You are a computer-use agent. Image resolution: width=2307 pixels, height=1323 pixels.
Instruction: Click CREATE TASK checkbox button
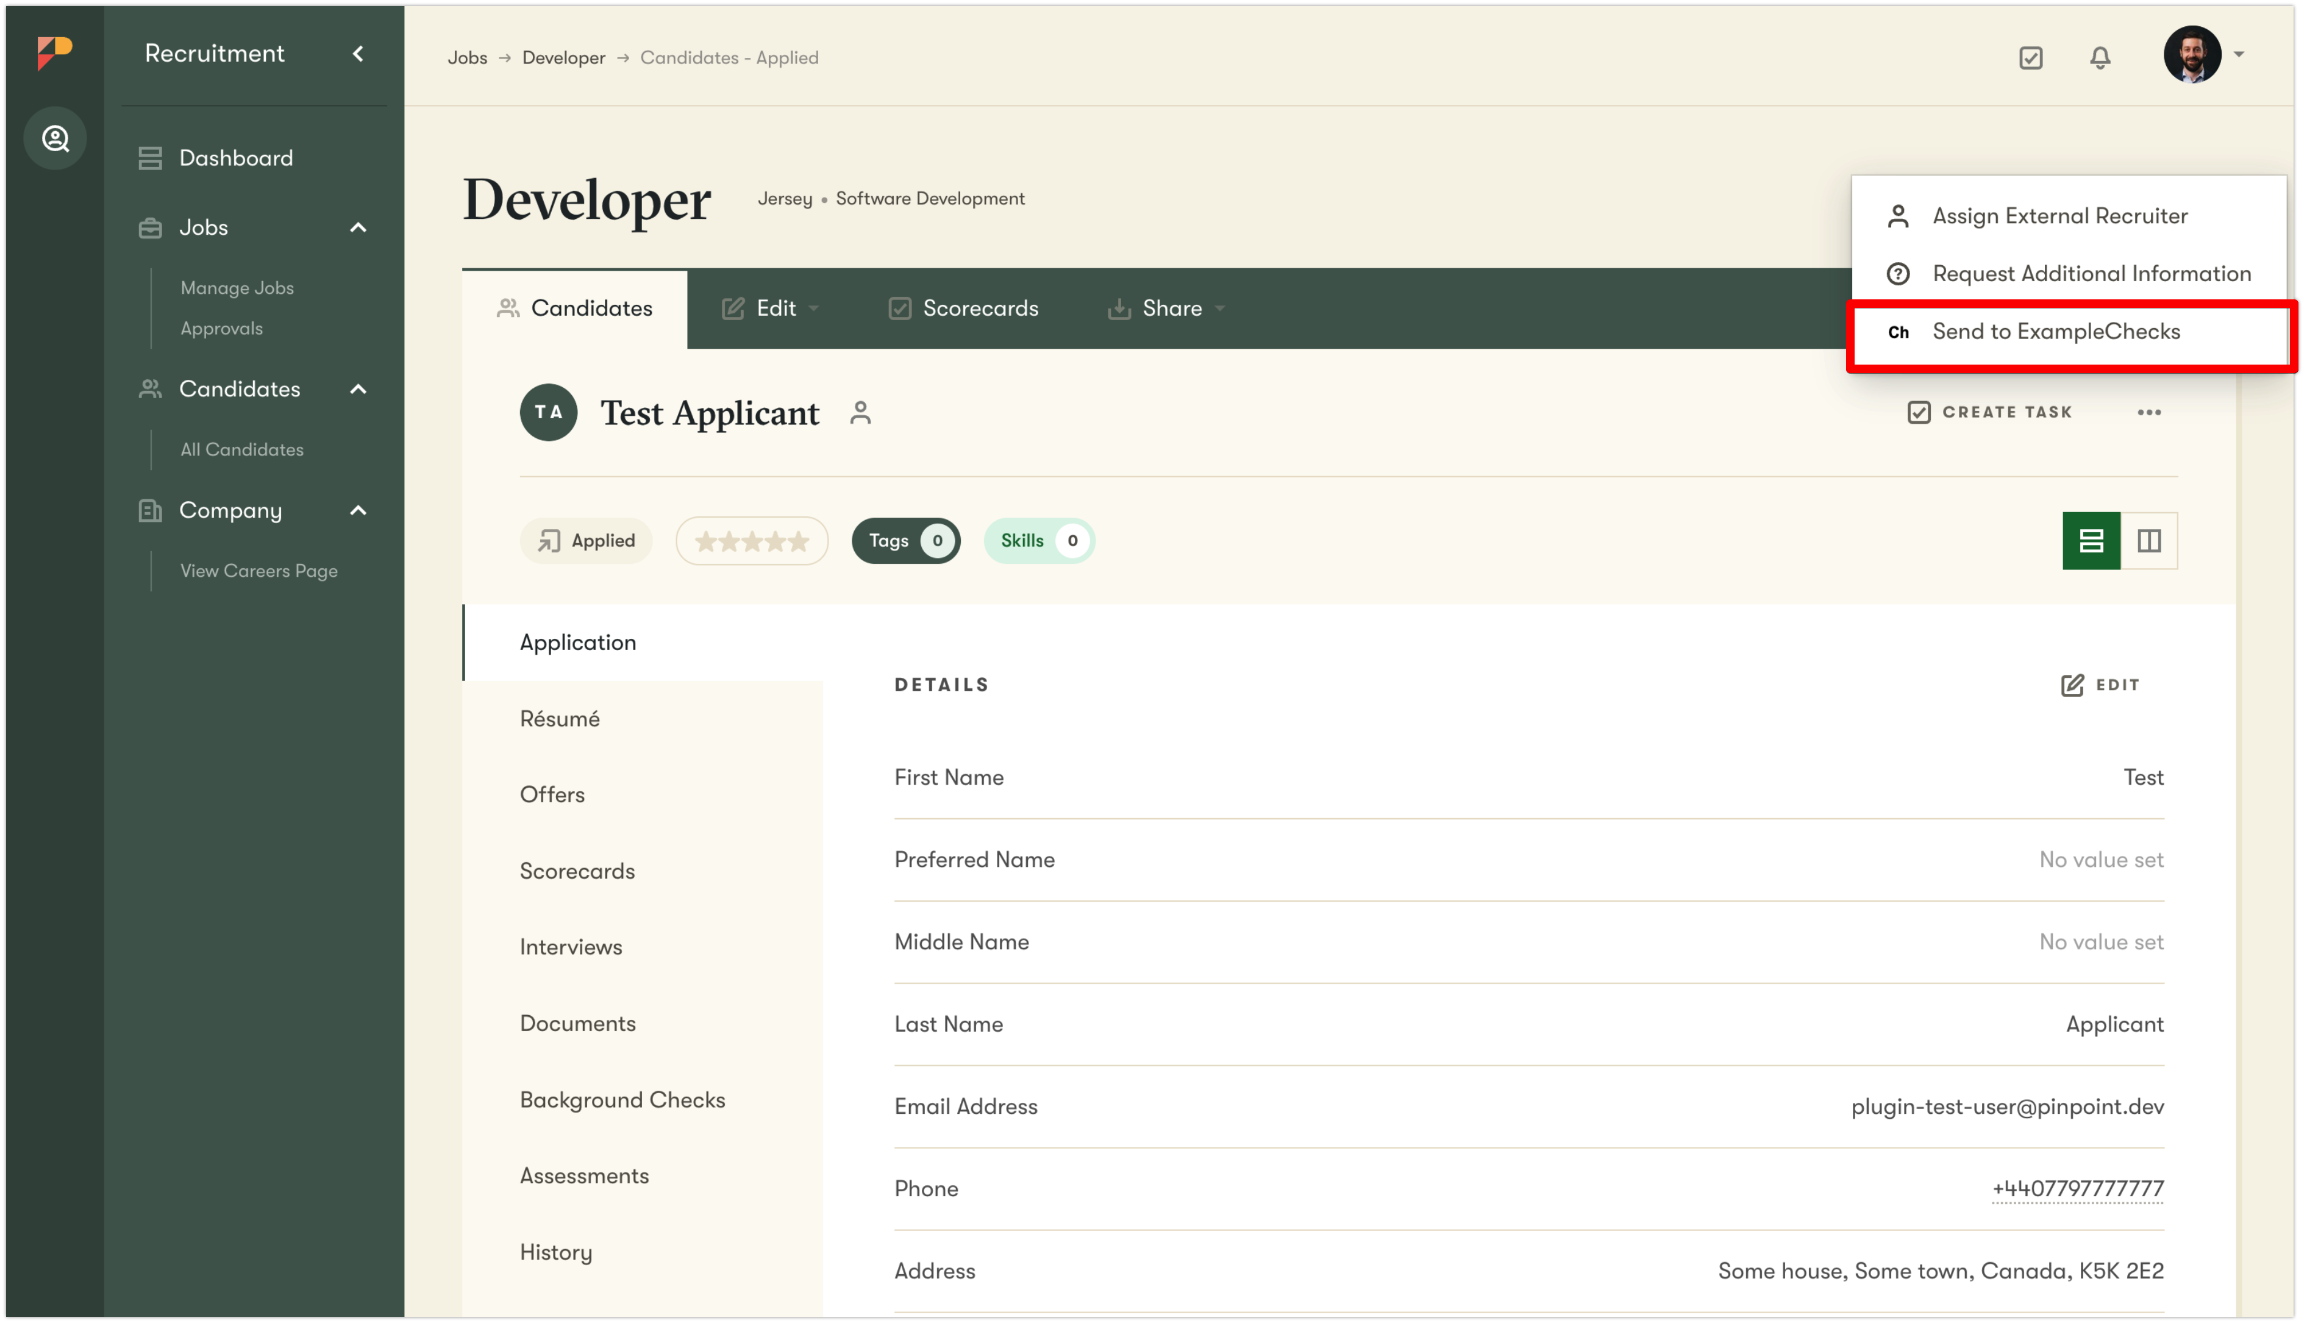[1990, 413]
